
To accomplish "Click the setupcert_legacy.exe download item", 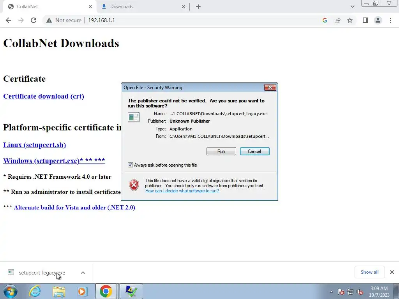I will (x=42, y=273).
